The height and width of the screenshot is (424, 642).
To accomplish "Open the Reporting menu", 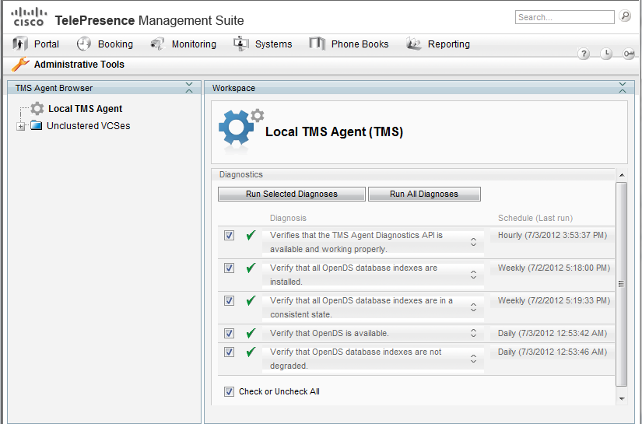I will [449, 44].
